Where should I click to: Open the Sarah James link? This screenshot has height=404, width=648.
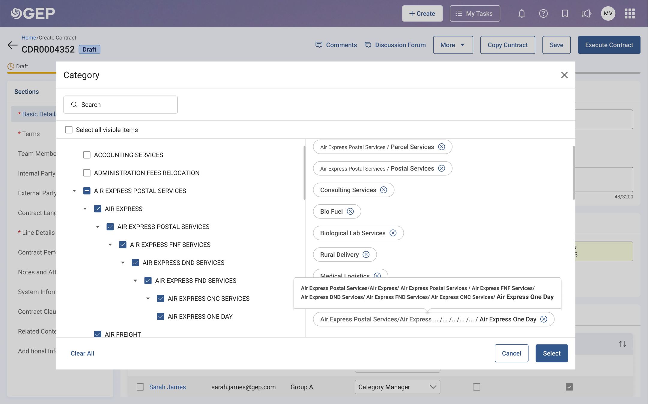tap(168, 387)
